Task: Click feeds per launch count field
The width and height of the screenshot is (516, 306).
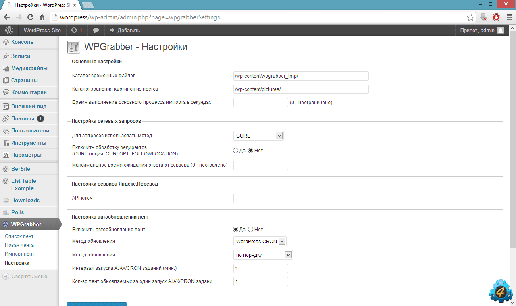Action: pos(261,281)
